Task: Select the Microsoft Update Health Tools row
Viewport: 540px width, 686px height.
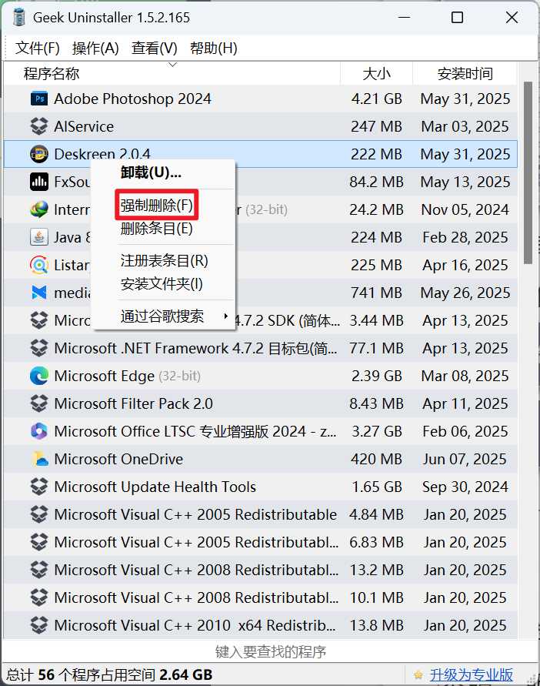Action: (261, 487)
